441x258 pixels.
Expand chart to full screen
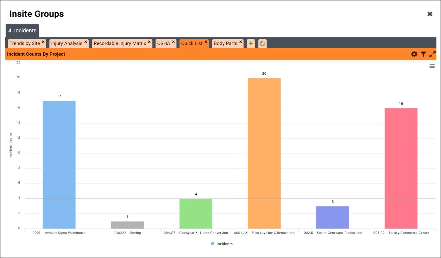[x=432, y=54]
